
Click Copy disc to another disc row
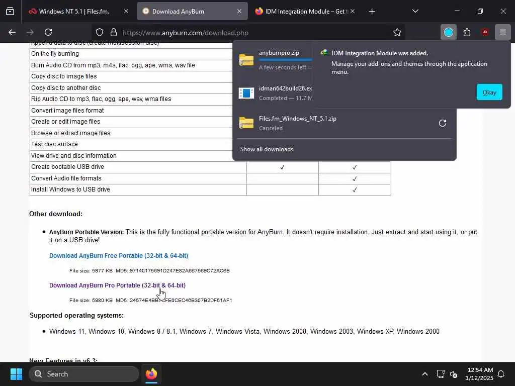pyautogui.click(x=131, y=88)
